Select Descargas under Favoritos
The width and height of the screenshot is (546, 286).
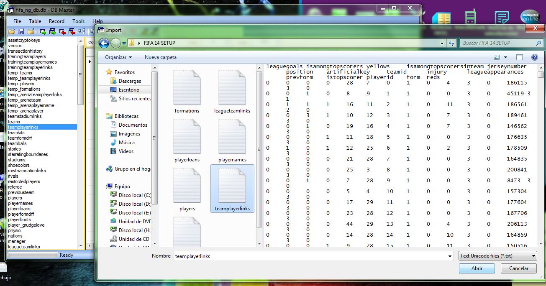point(130,81)
